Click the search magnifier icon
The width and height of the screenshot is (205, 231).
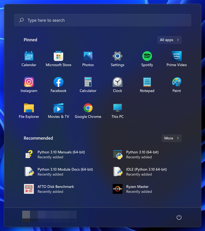pos(21,20)
